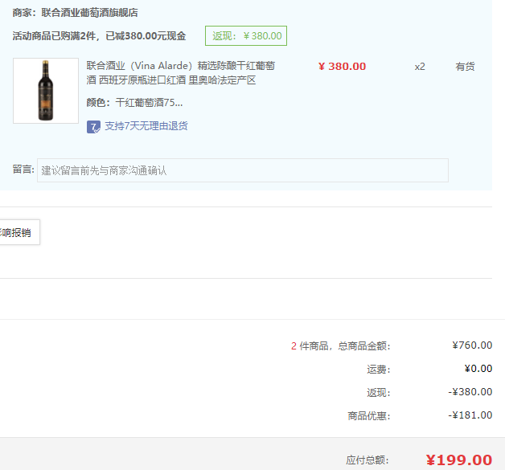Click the x2 quantity text
The height and width of the screenshot is (470, 505).
coord(420,67)
